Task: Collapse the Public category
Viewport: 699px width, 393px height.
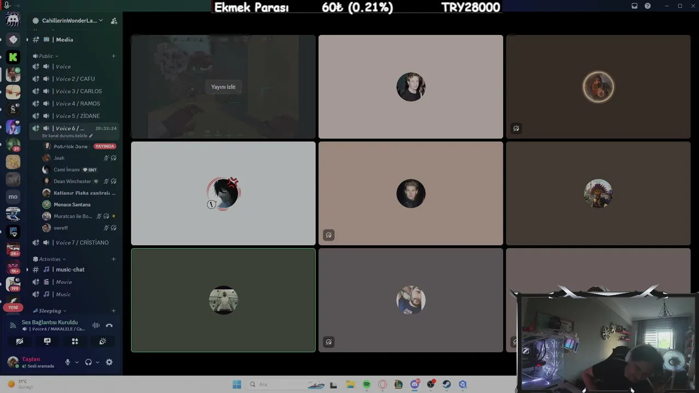Action: click(x=45, y=56)
